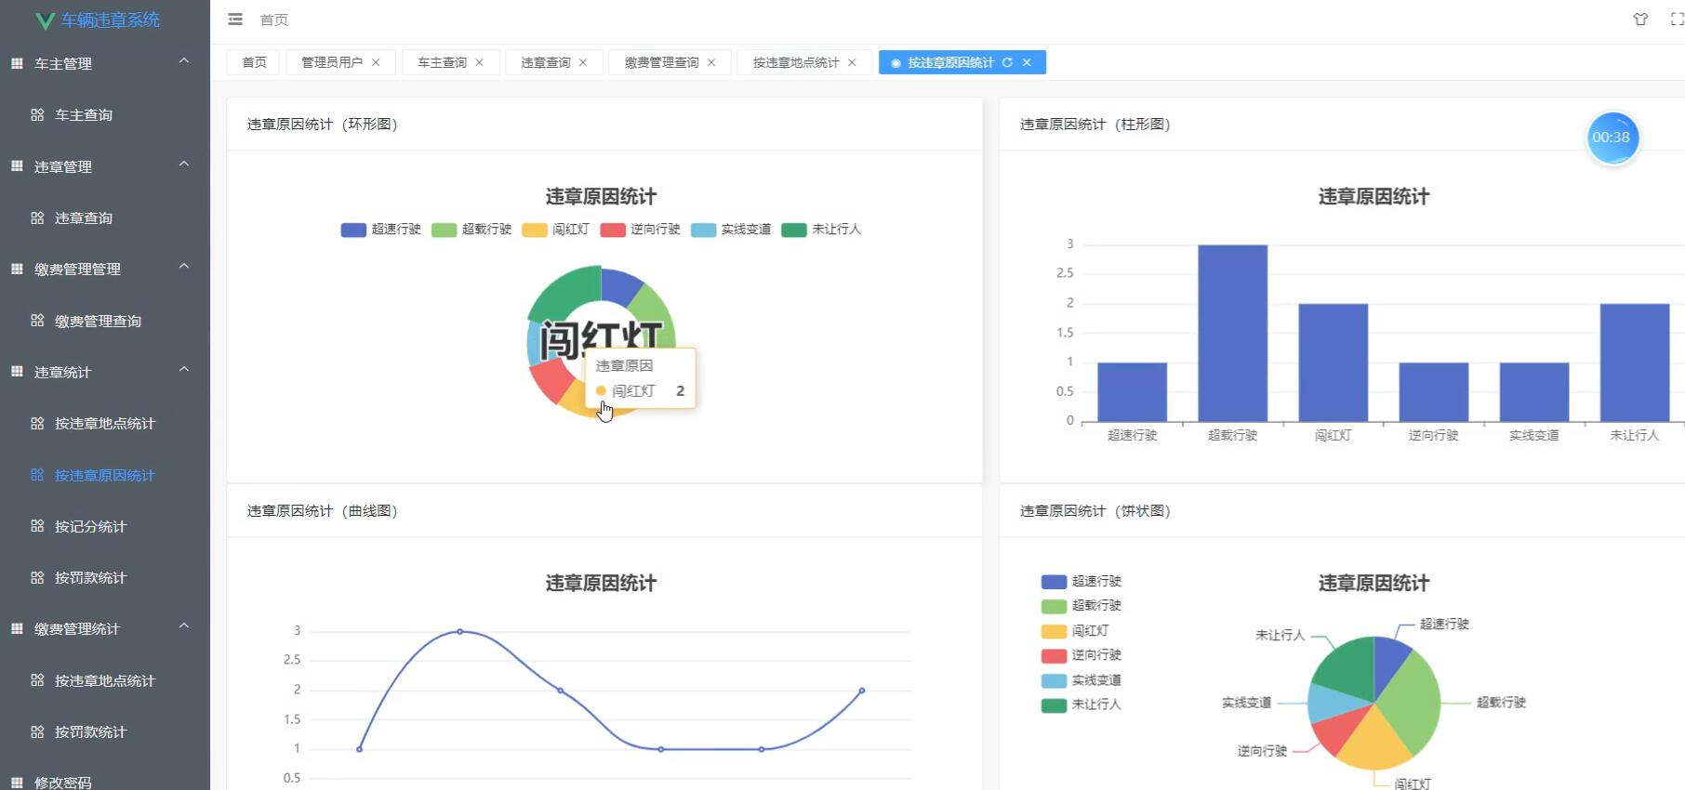This screenshot has height=790, width=1685.
Task: Click grid icon beside 缴费管理管理
Action: [17, 269]
